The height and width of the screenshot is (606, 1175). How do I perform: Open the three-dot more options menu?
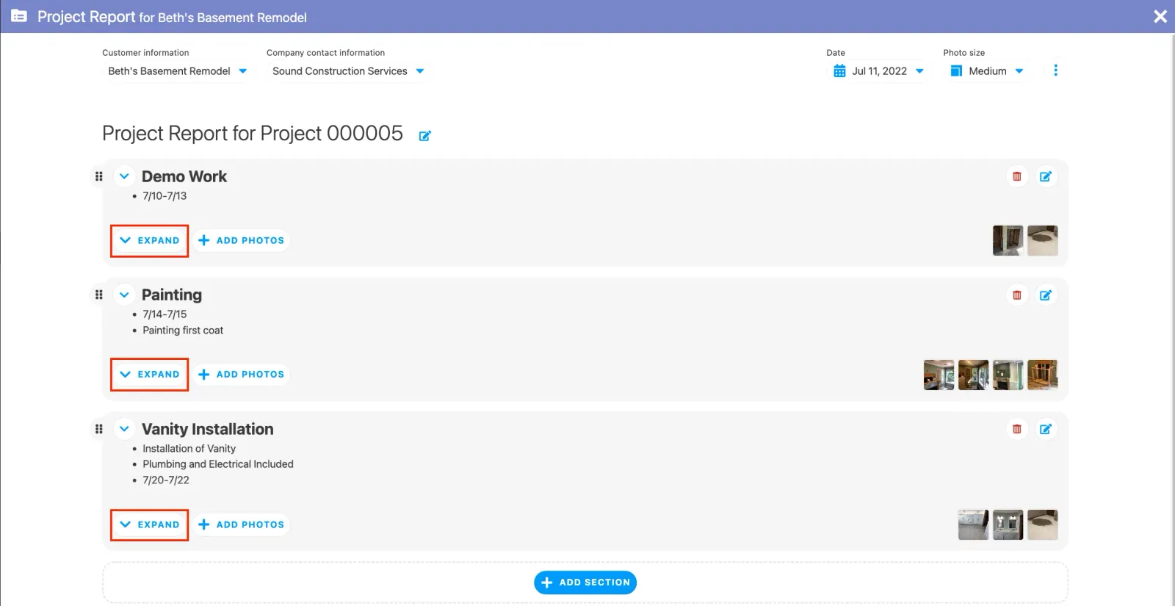1055,71
